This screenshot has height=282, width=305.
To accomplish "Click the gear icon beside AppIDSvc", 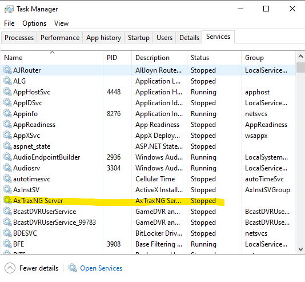I will (x=7, y=103).
